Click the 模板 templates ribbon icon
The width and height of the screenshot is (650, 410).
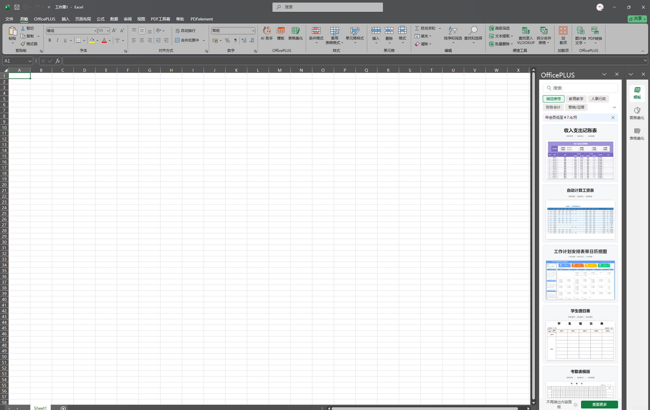281,33
